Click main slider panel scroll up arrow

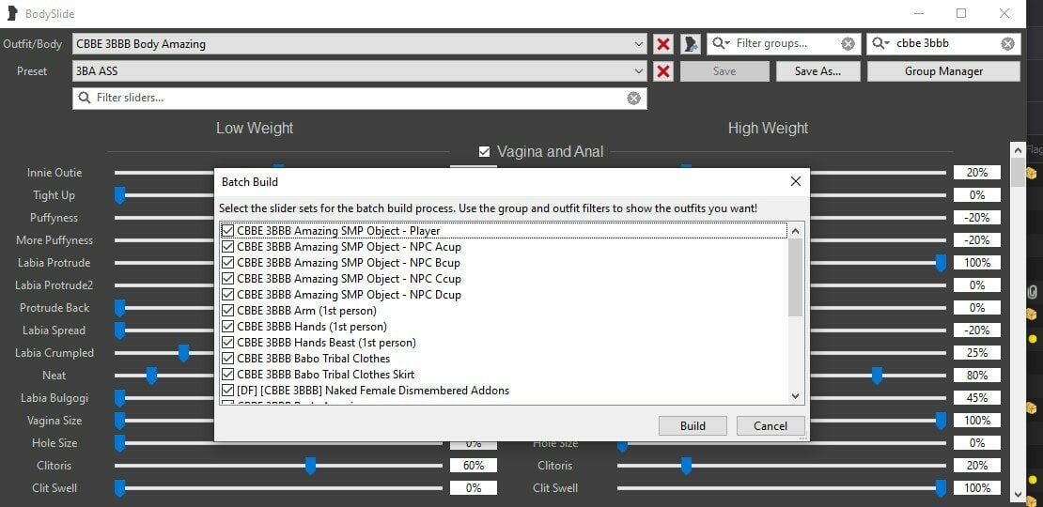coord(1018,149)
